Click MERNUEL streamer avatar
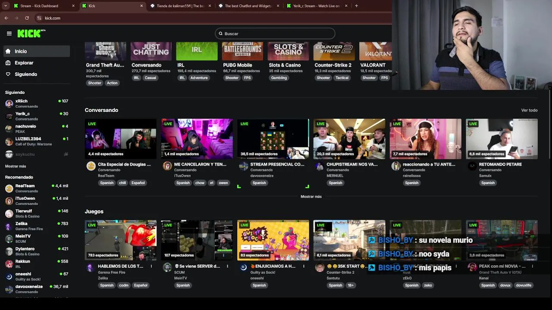 tap(320, 166)
